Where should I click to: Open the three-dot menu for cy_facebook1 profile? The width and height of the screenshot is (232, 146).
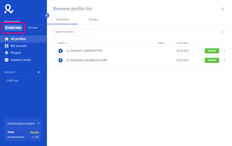(x=224, y=51)
